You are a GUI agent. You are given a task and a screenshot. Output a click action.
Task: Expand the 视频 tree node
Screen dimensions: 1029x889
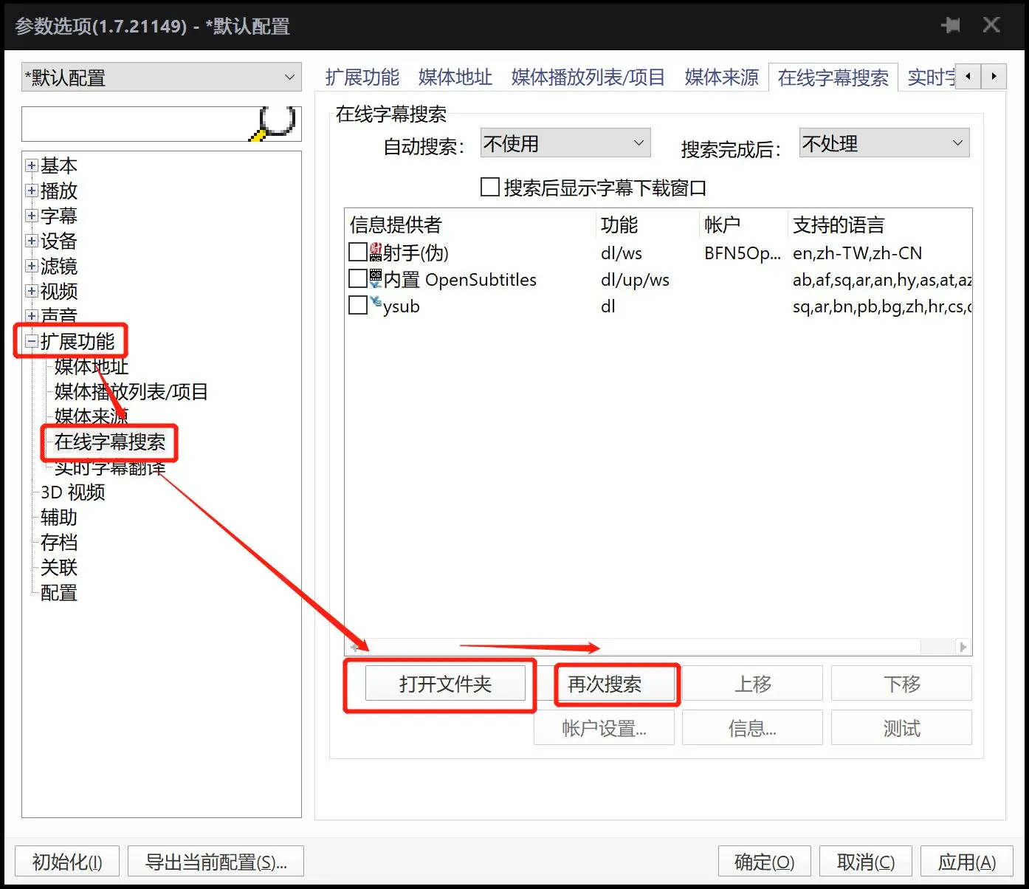coord(32,291)
